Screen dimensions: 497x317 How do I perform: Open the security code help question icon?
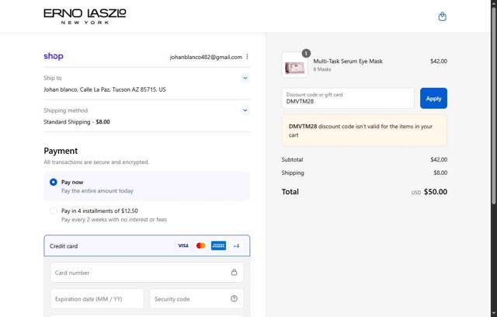(x=234, y=298)
